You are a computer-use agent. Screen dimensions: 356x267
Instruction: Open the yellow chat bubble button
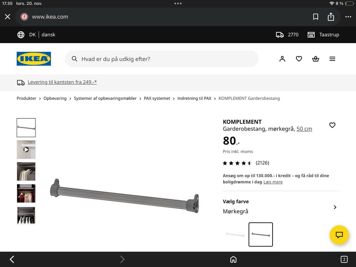pos(339,235)
